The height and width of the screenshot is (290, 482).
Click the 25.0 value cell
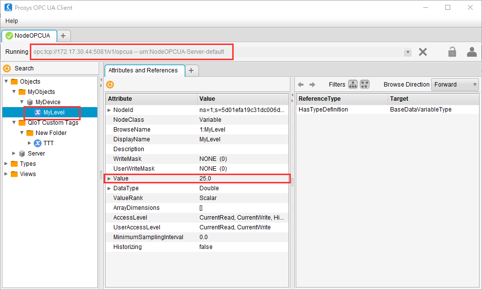pos(205,178)
